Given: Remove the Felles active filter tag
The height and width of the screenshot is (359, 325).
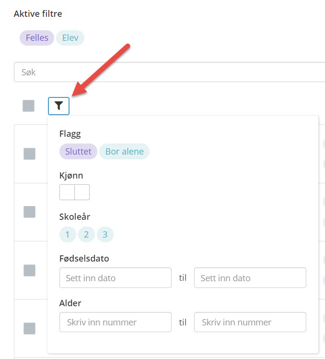Looking at the screenshot, I should [37, 38].
